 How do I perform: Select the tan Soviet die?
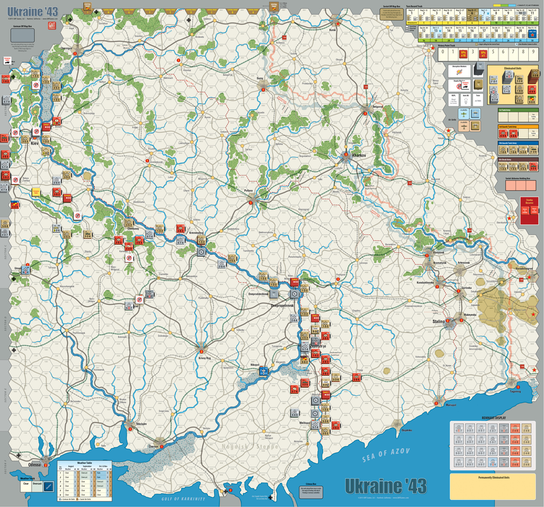(478, 84)
